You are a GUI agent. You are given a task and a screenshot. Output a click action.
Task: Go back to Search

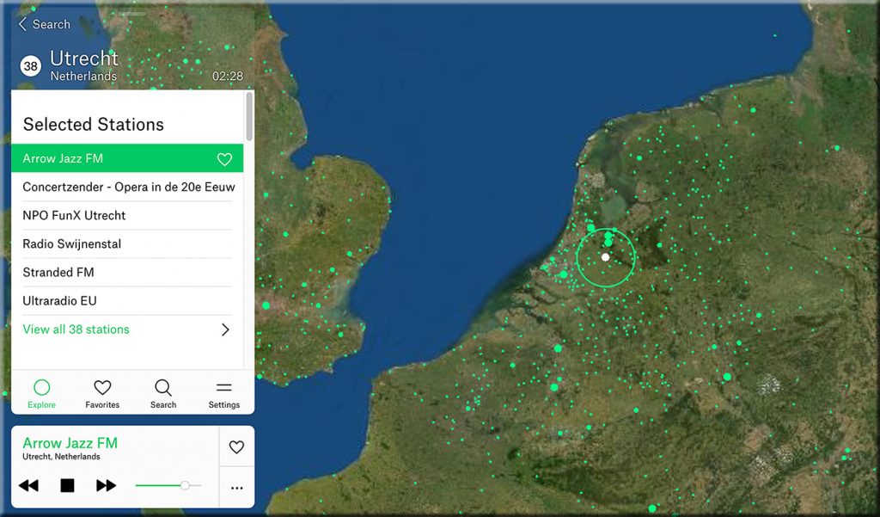coord(45,24)
